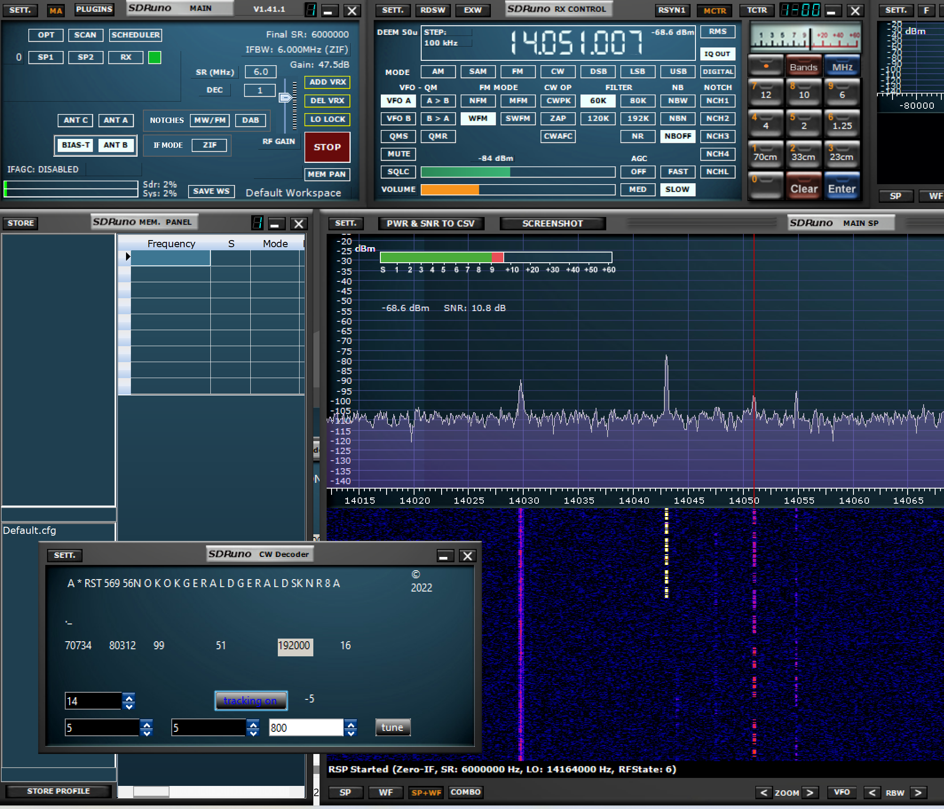Switch to the COMBO display view
The width and height of the screenshot is (944, 809).
point(465,792)
